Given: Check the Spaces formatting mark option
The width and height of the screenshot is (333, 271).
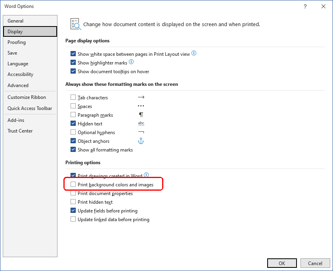Looking at the screenshot, I should (x=73, y=106).
